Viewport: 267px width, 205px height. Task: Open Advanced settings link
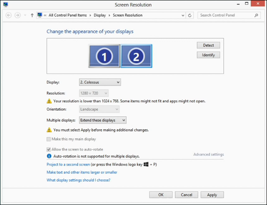(x=209, y=154)
